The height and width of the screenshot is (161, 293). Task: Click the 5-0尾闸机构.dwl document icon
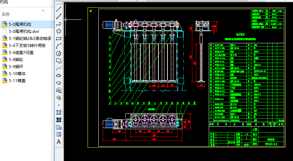coord(5,32)
